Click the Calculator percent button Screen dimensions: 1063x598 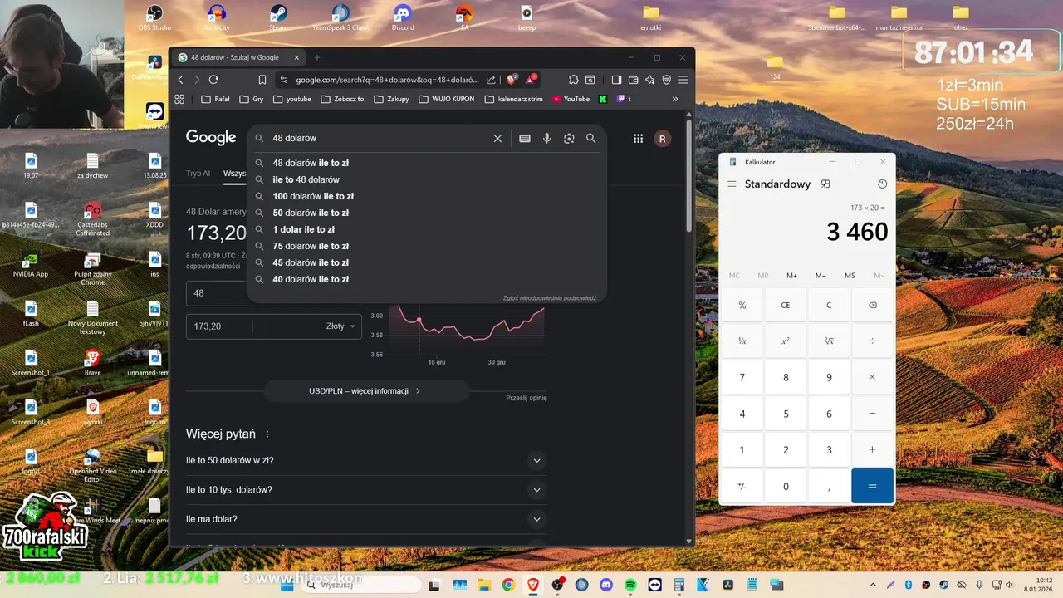tap(742, 305)
